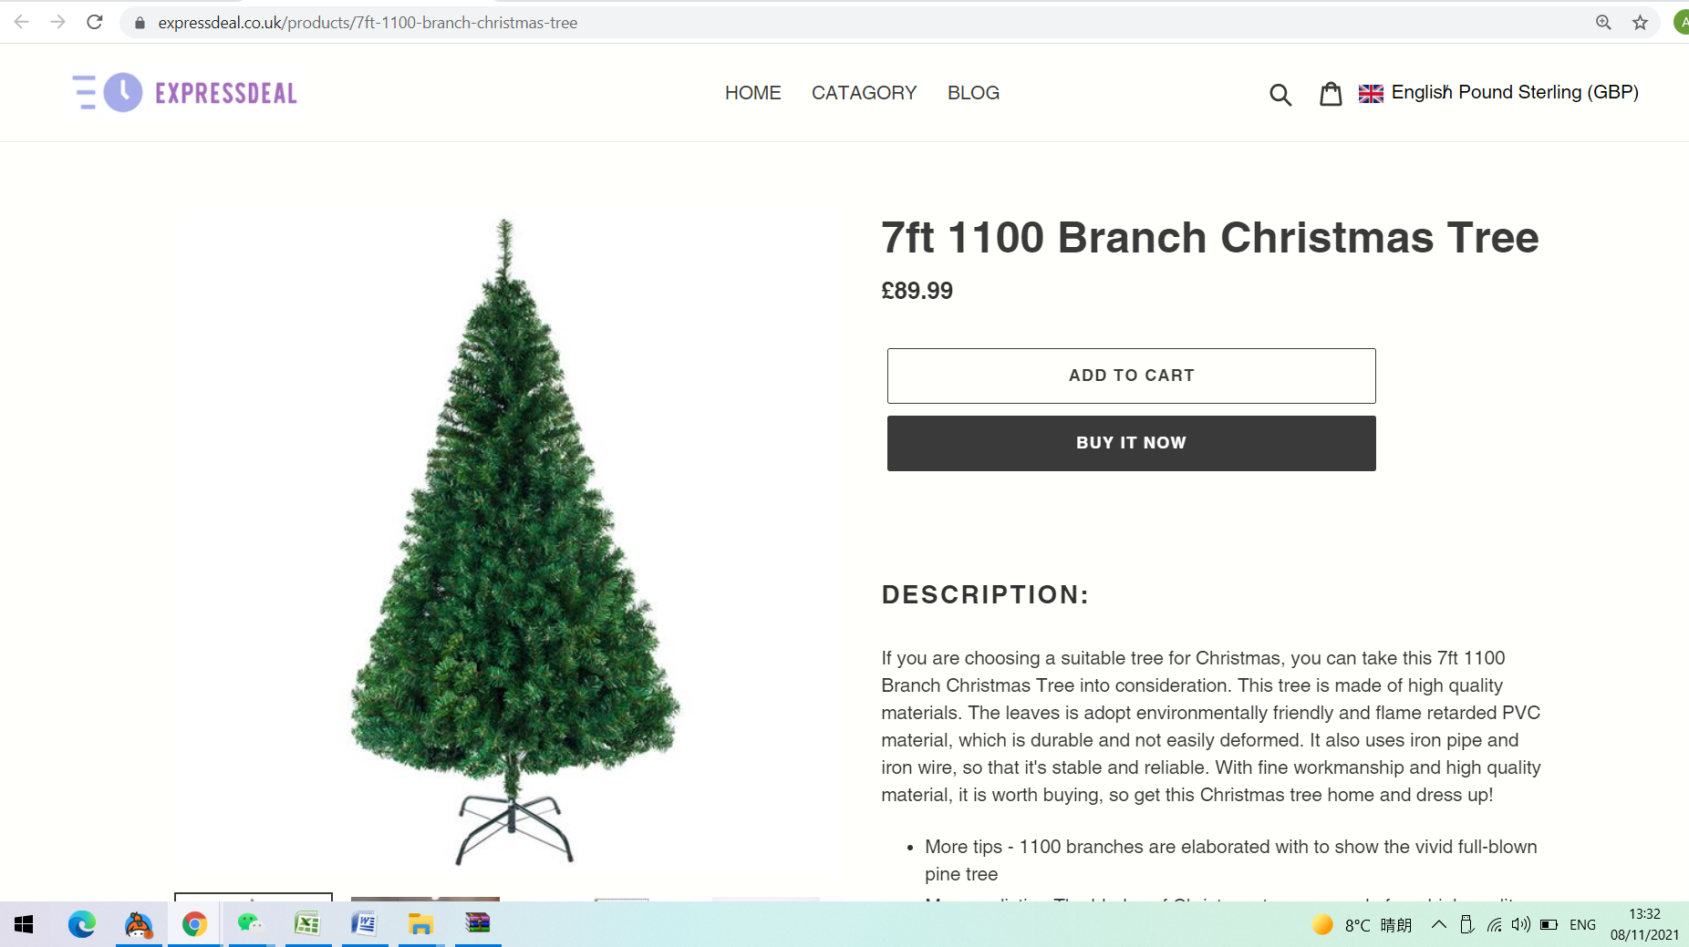Open Microsoft Edge from the taskbar

82,924
